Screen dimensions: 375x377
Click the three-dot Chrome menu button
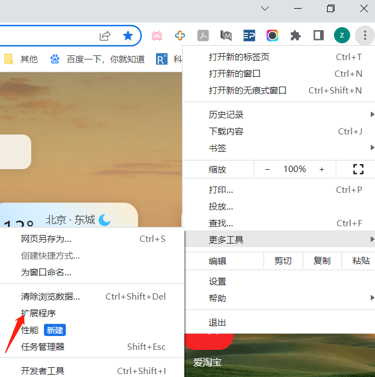(365, 36)
